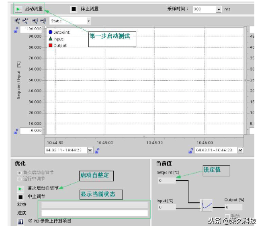Toggle the lock icon beside 0.000 lower limit
The image size is (262, 230).
(16, 131)
